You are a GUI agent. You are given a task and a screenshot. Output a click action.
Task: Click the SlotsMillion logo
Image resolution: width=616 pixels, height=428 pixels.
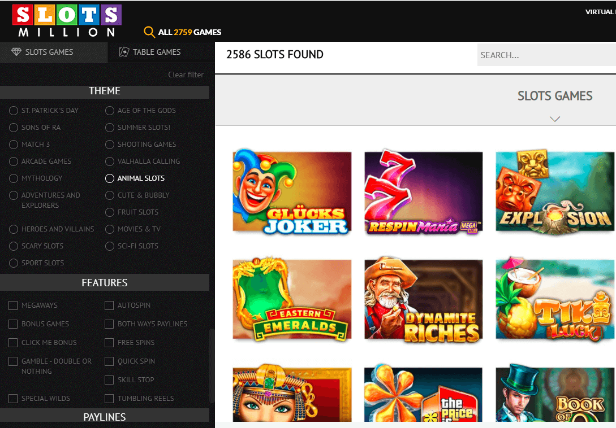(x=67, y=21)
